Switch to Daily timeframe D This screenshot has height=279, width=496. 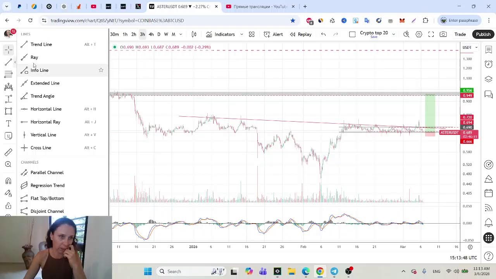point(159,34)
